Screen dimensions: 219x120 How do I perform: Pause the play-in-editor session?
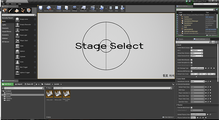pyautogui.click(x=110, y=9)
